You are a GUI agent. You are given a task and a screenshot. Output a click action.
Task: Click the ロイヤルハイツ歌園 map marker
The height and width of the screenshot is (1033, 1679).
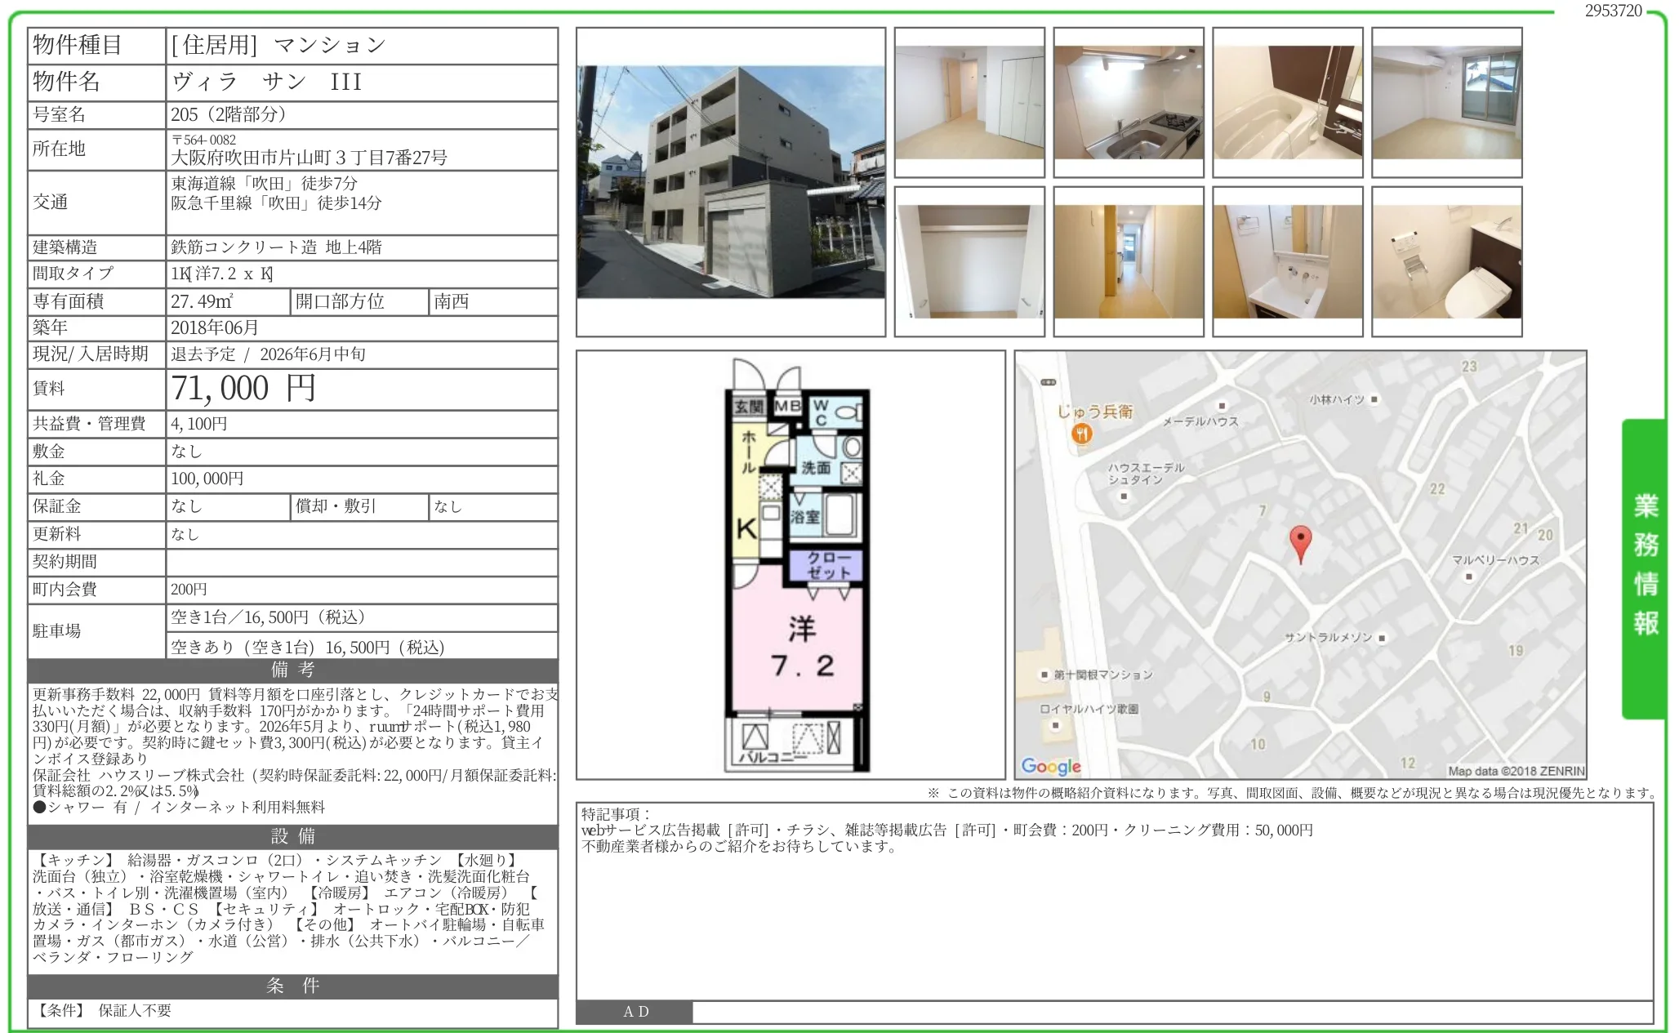point(1055,724)
